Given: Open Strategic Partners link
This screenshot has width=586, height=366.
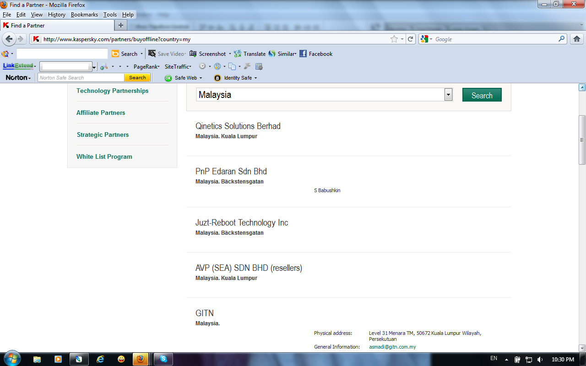Looking at the screenshot, I should tap(103, 135).
